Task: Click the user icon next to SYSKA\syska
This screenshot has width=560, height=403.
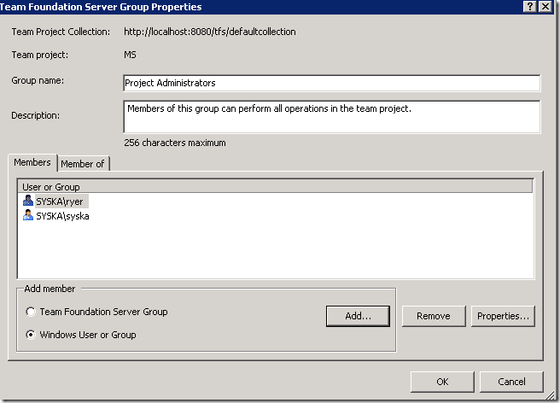Action: click(28, 216)
